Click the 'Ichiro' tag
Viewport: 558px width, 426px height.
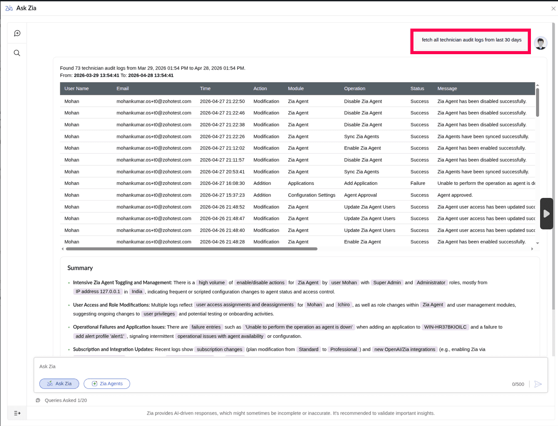pyautogui.click(x=344, y=305)
